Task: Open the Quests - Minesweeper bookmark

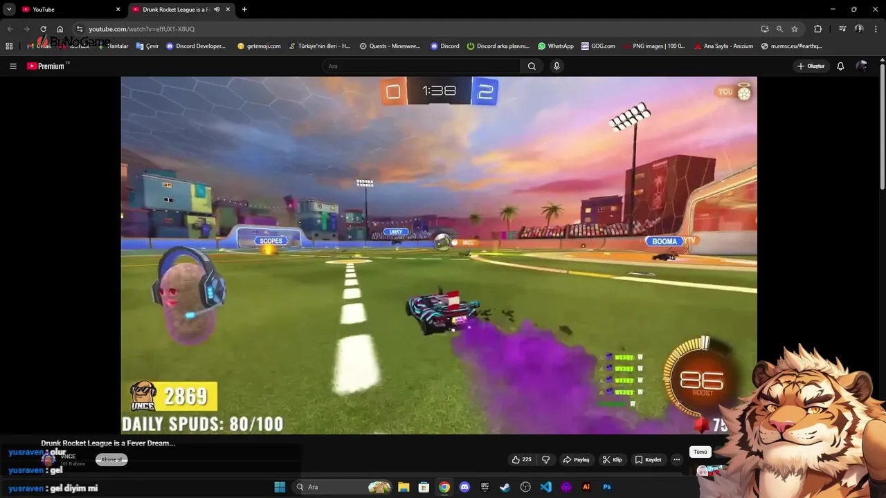Action: pos(389,46)
